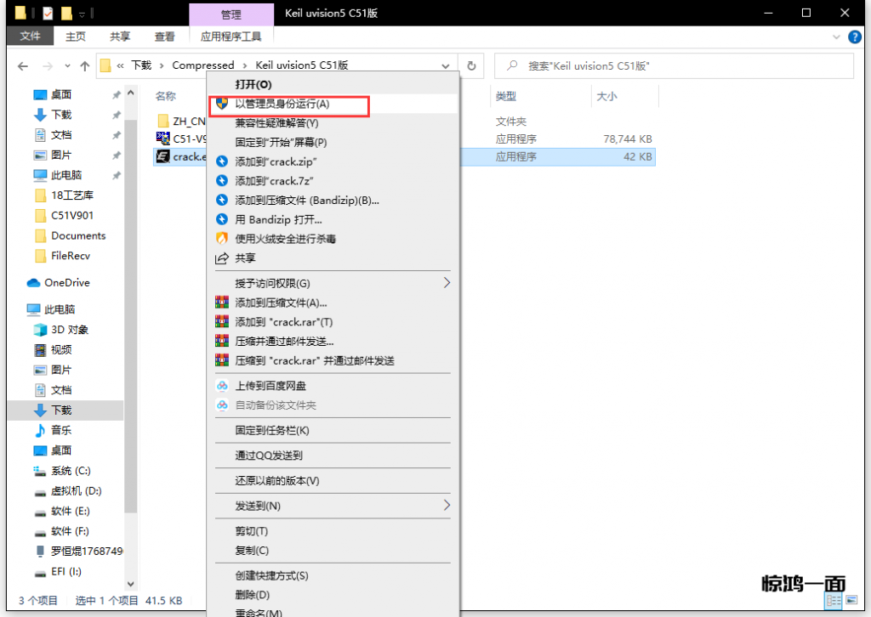
Task: Choose 创建快捷方式(S) in context menu
Action: coord(271,575)
